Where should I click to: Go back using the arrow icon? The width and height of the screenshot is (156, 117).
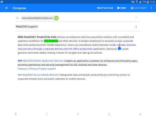click(x=7, y=8)
